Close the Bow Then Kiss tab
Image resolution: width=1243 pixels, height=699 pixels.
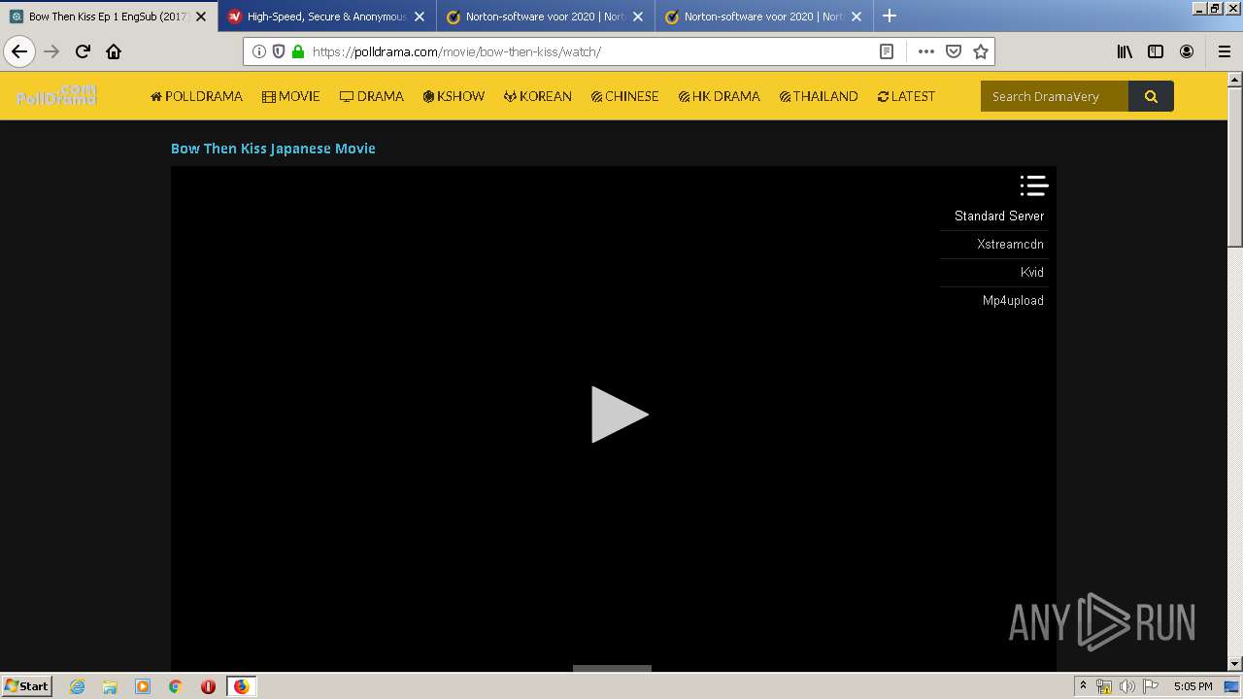201,17
